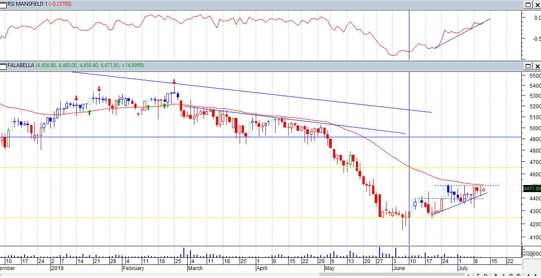Maximize the FALABELLA price pane
The image size is (541, 278).
528,66
